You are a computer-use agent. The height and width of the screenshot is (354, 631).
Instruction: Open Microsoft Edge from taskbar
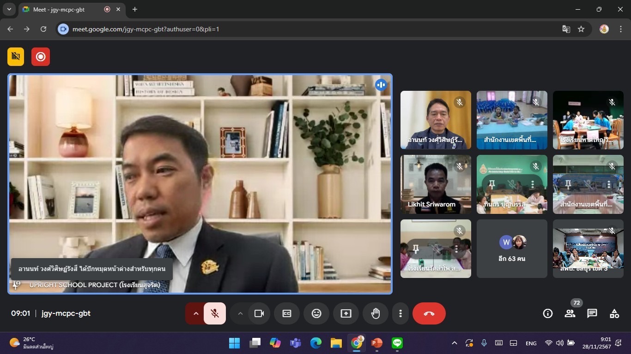click(x=316, y=343)
